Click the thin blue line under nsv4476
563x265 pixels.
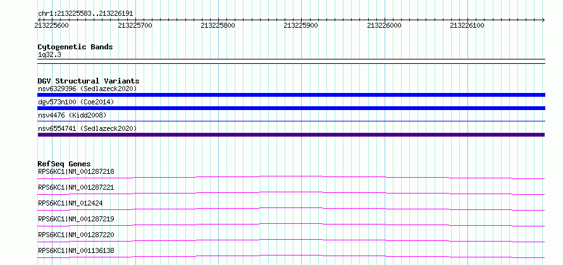(x=291, y=121)
